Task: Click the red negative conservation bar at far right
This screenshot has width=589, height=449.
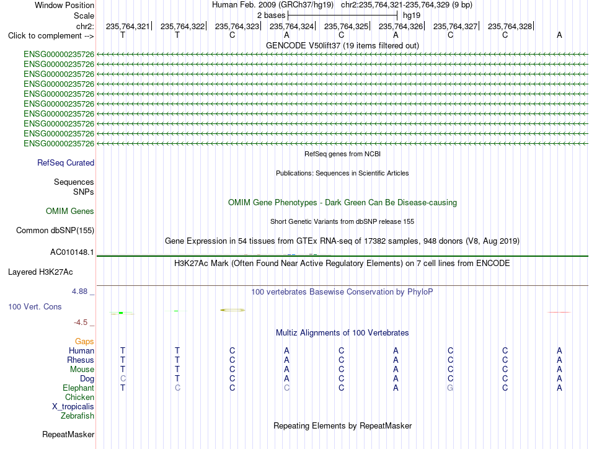Action: 559,312
